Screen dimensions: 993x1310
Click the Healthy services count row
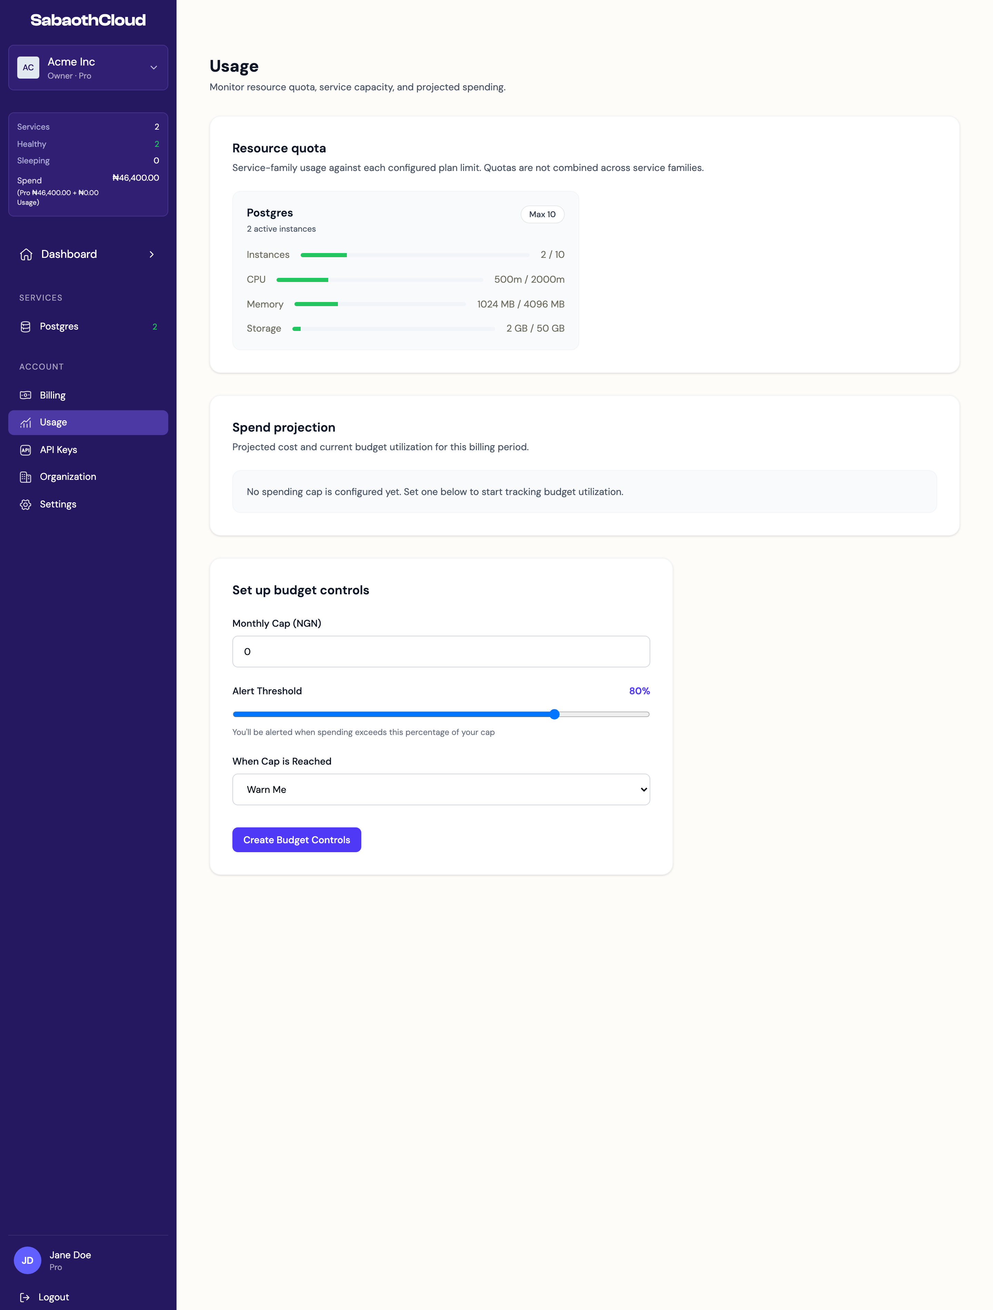coord(88,144)
